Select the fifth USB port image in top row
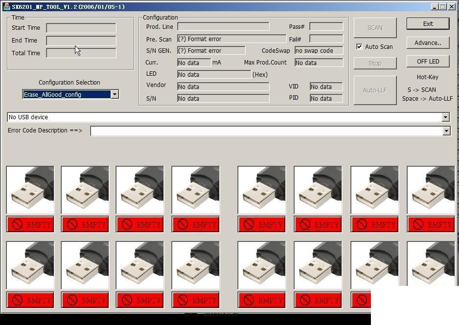Viewport: 459px width, 325px height. (262, 190)
